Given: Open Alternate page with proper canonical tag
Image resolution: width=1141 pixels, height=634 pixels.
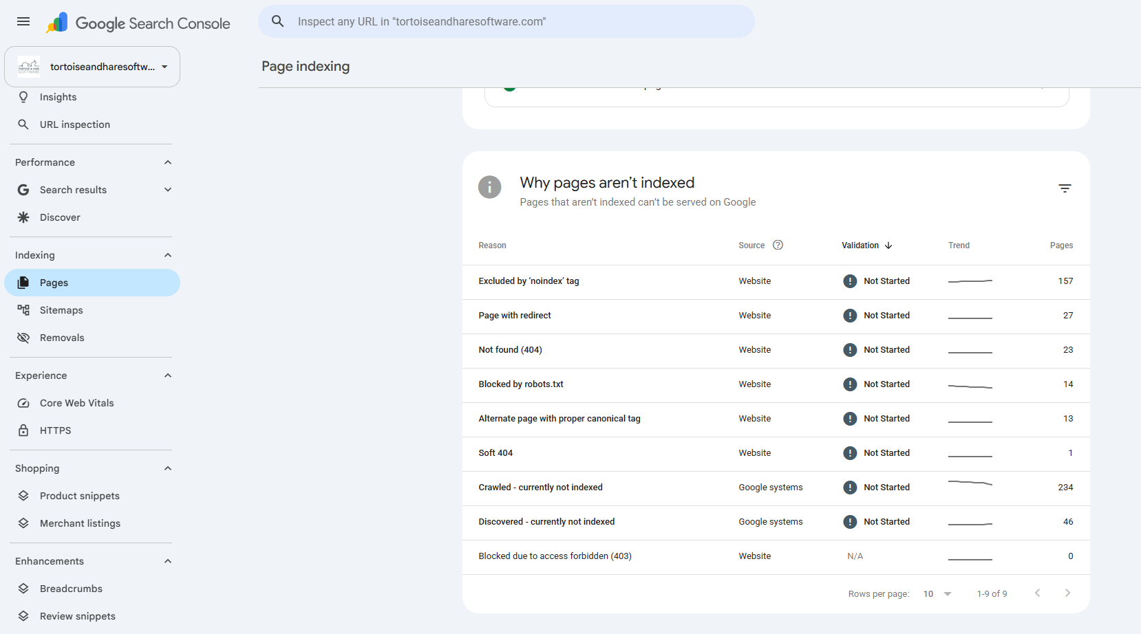Looking at the screenshot, I should pyautogui.click(x=776, y=419).
